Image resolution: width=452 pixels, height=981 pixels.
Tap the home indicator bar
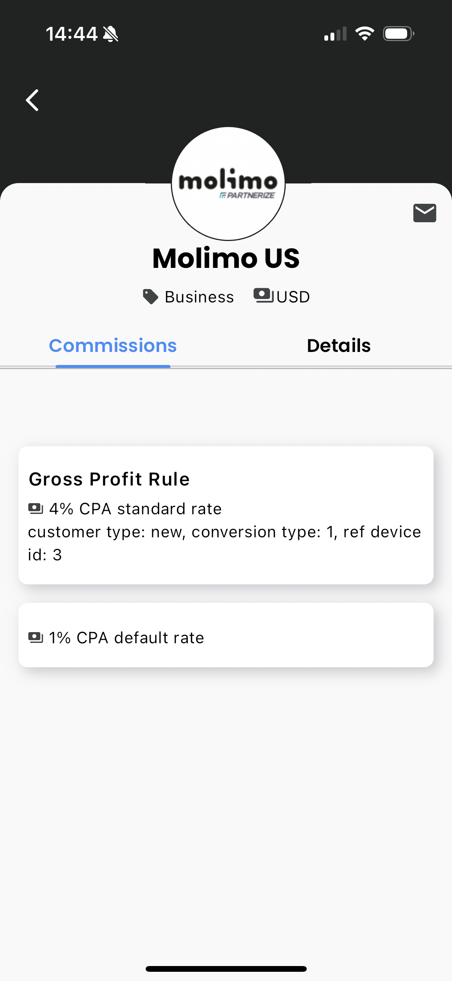[226, 969]
